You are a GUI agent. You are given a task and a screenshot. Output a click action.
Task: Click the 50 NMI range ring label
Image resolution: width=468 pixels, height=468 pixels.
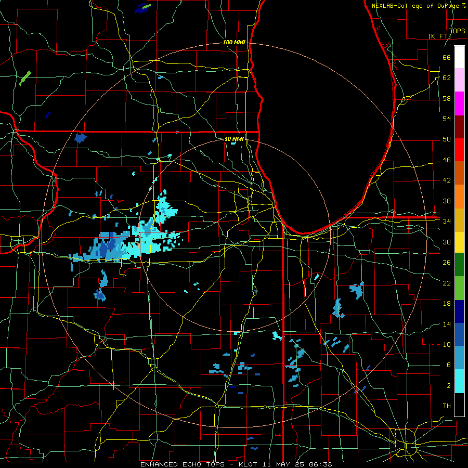pos(234,139)
